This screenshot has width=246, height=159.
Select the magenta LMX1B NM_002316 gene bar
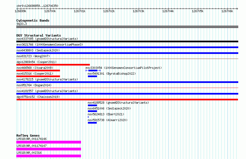(49, 156)
